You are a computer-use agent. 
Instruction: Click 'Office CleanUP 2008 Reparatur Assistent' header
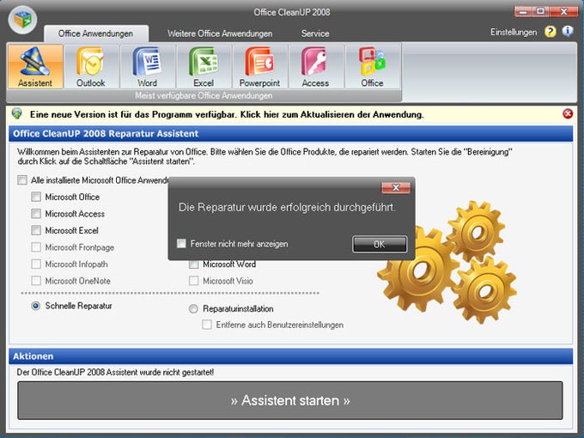click(291, 133)
